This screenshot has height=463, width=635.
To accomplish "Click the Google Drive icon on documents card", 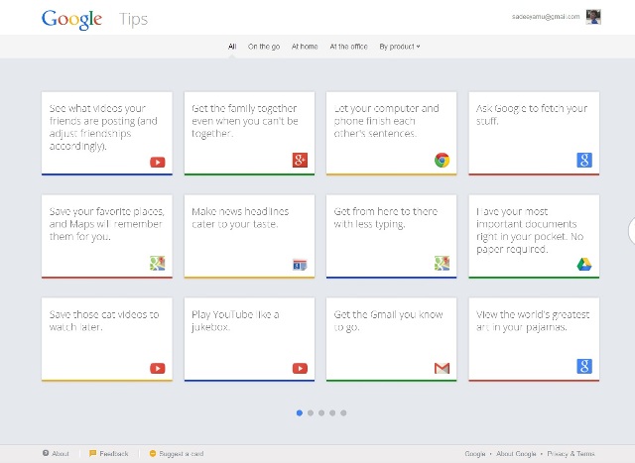I will point(583,264).
